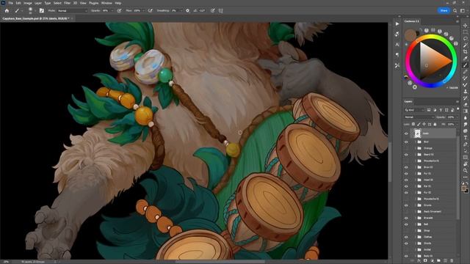470x264 pixels.
Task: Lock all using the padlock icon
Action: coord(435,124)
